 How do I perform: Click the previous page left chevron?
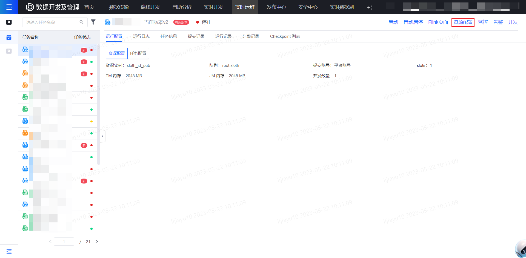pyautogui.click(x=50, y=242)
